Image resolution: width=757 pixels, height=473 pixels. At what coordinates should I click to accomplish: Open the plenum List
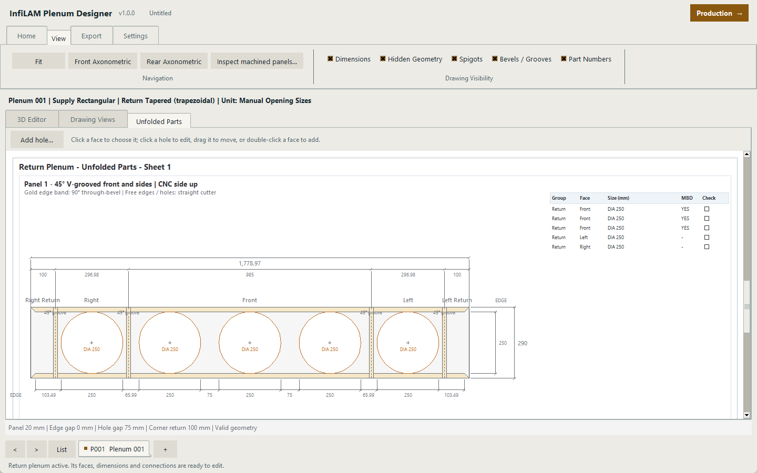pos(62,449)
